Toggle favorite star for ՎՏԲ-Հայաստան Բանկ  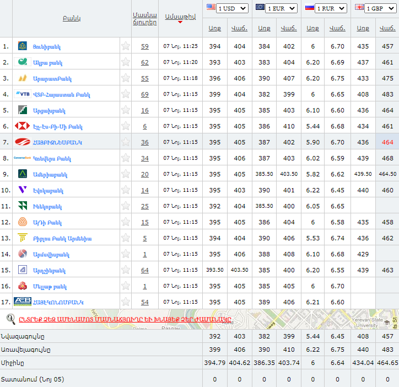126,94
